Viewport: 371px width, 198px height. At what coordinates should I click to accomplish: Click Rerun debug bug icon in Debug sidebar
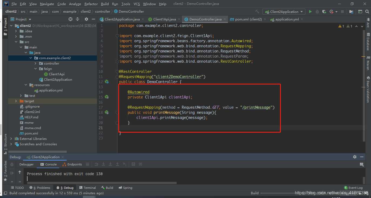12,164
